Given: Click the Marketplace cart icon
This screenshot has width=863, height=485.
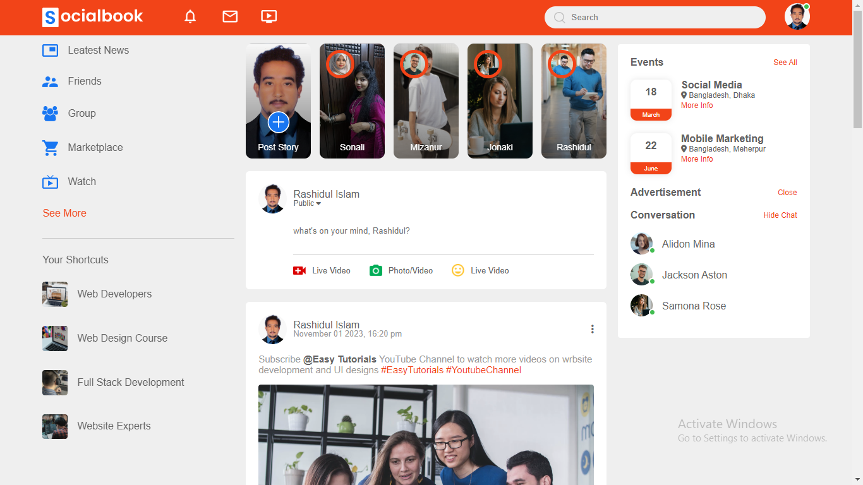Looking at the screenshot, I should 51,148.
